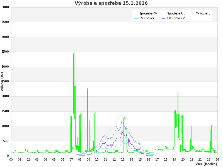Click the purple FV Epever 2 legend swatch
This screenshot has width=223, height=167.
pyautogui.click(x=163, y=18)
